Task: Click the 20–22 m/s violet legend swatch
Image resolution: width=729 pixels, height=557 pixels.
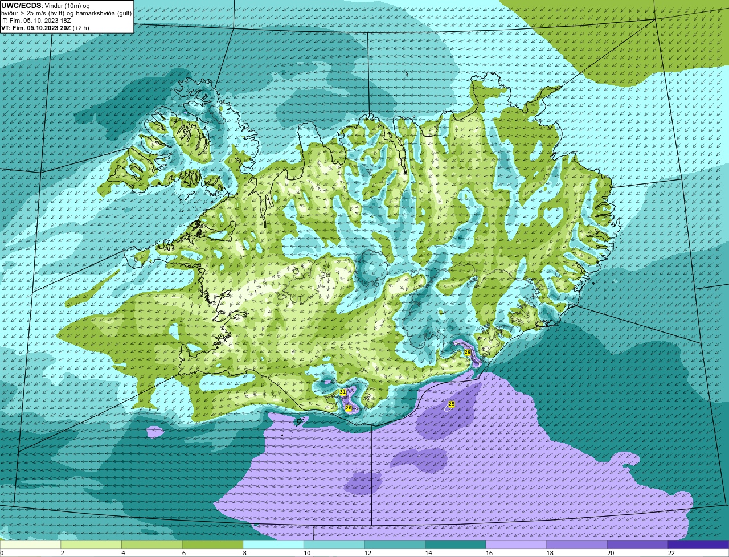Action: (638, 544)
